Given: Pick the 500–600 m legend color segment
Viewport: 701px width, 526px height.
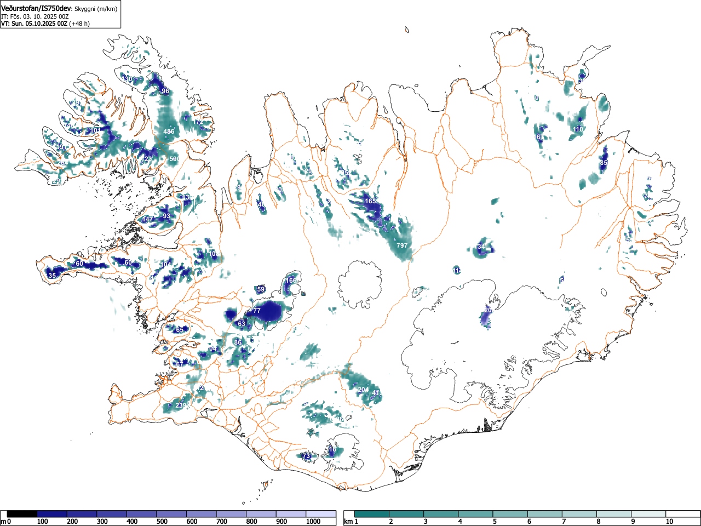Looking at the screenshot, I should [x=171, y=514].
